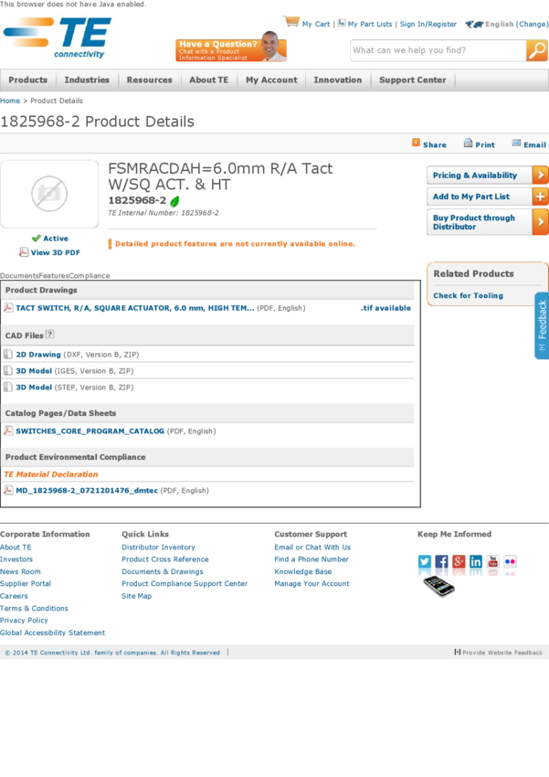Switch to the Features tab
549x777 pixels.
tap(54, 275)
